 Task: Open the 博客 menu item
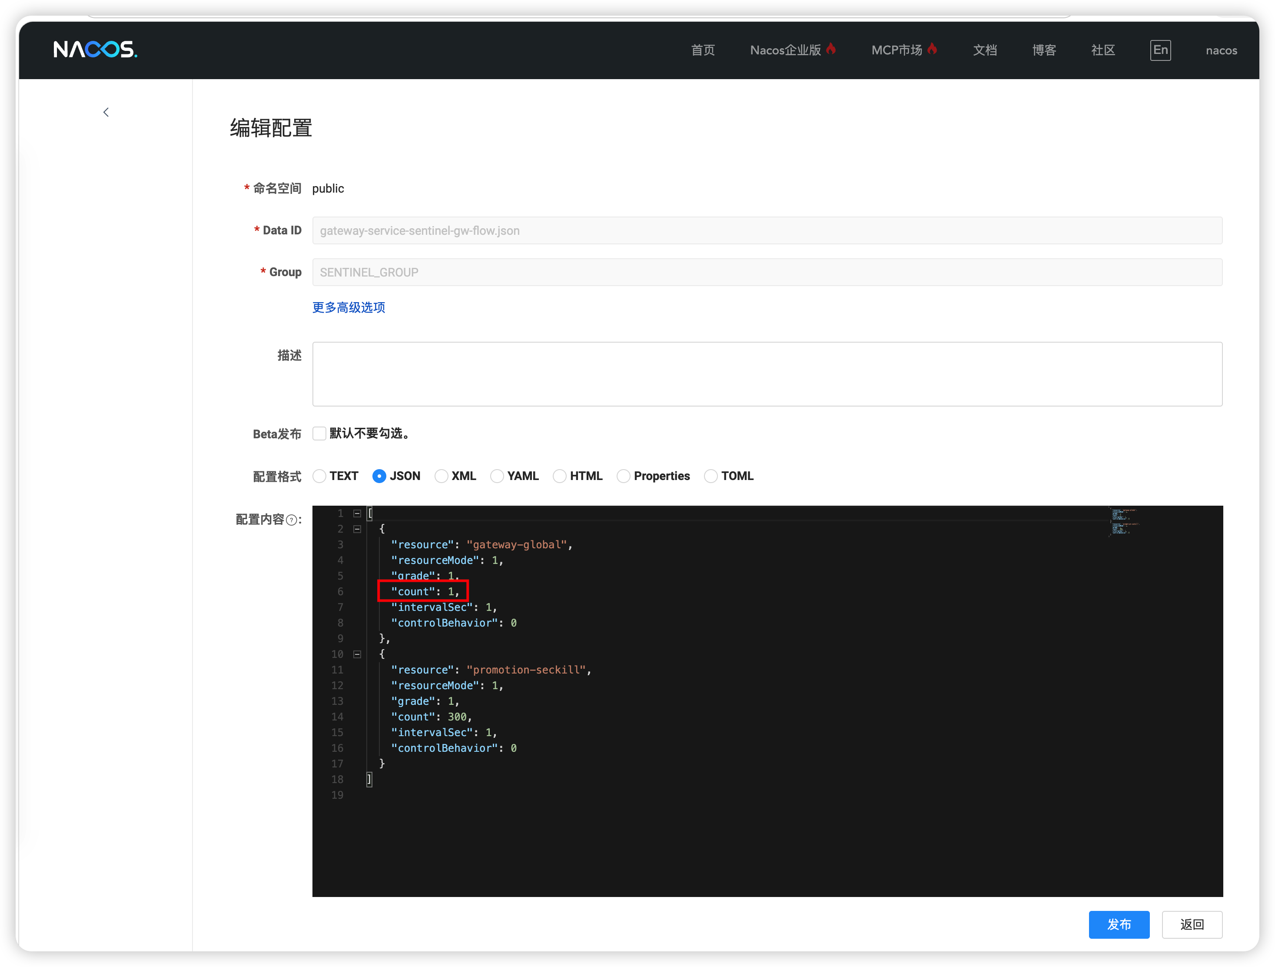pyautogui.click(x=1044, y=50)
